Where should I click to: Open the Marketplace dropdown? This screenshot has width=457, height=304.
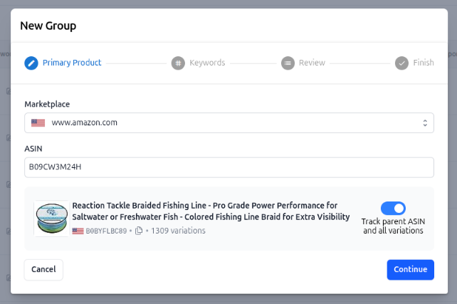click(229, 122)
